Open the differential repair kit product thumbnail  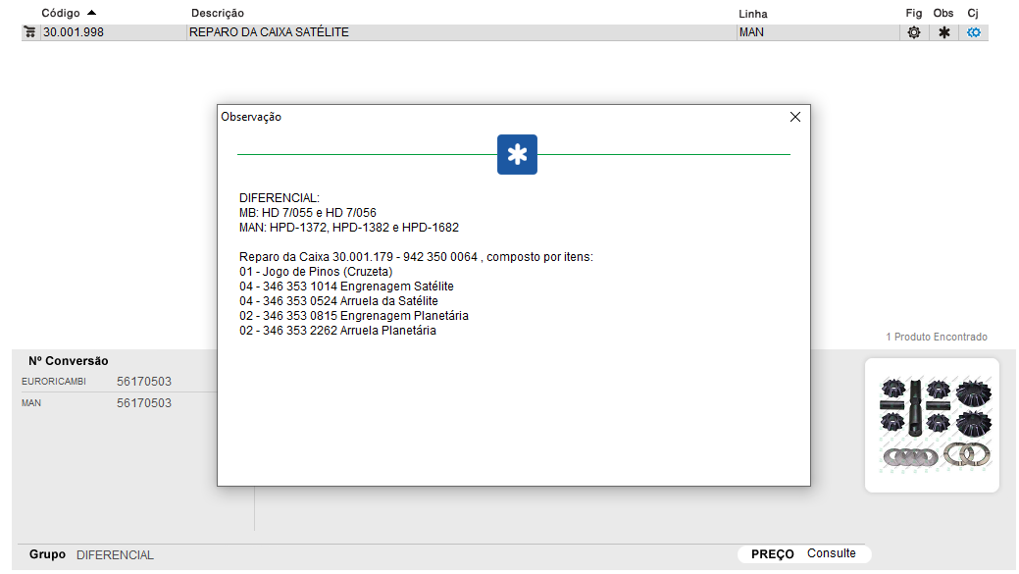932,424
